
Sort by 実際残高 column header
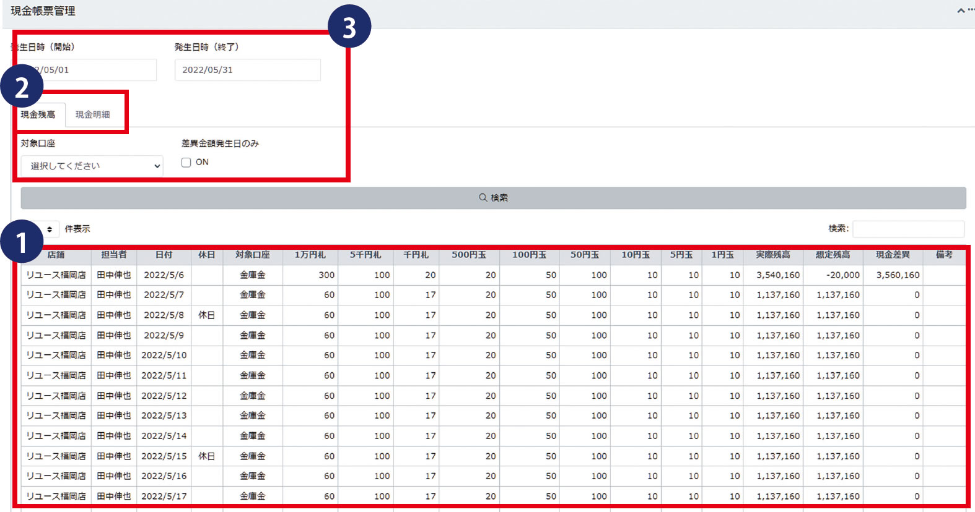pyautogui.click(x=772, y=255)
